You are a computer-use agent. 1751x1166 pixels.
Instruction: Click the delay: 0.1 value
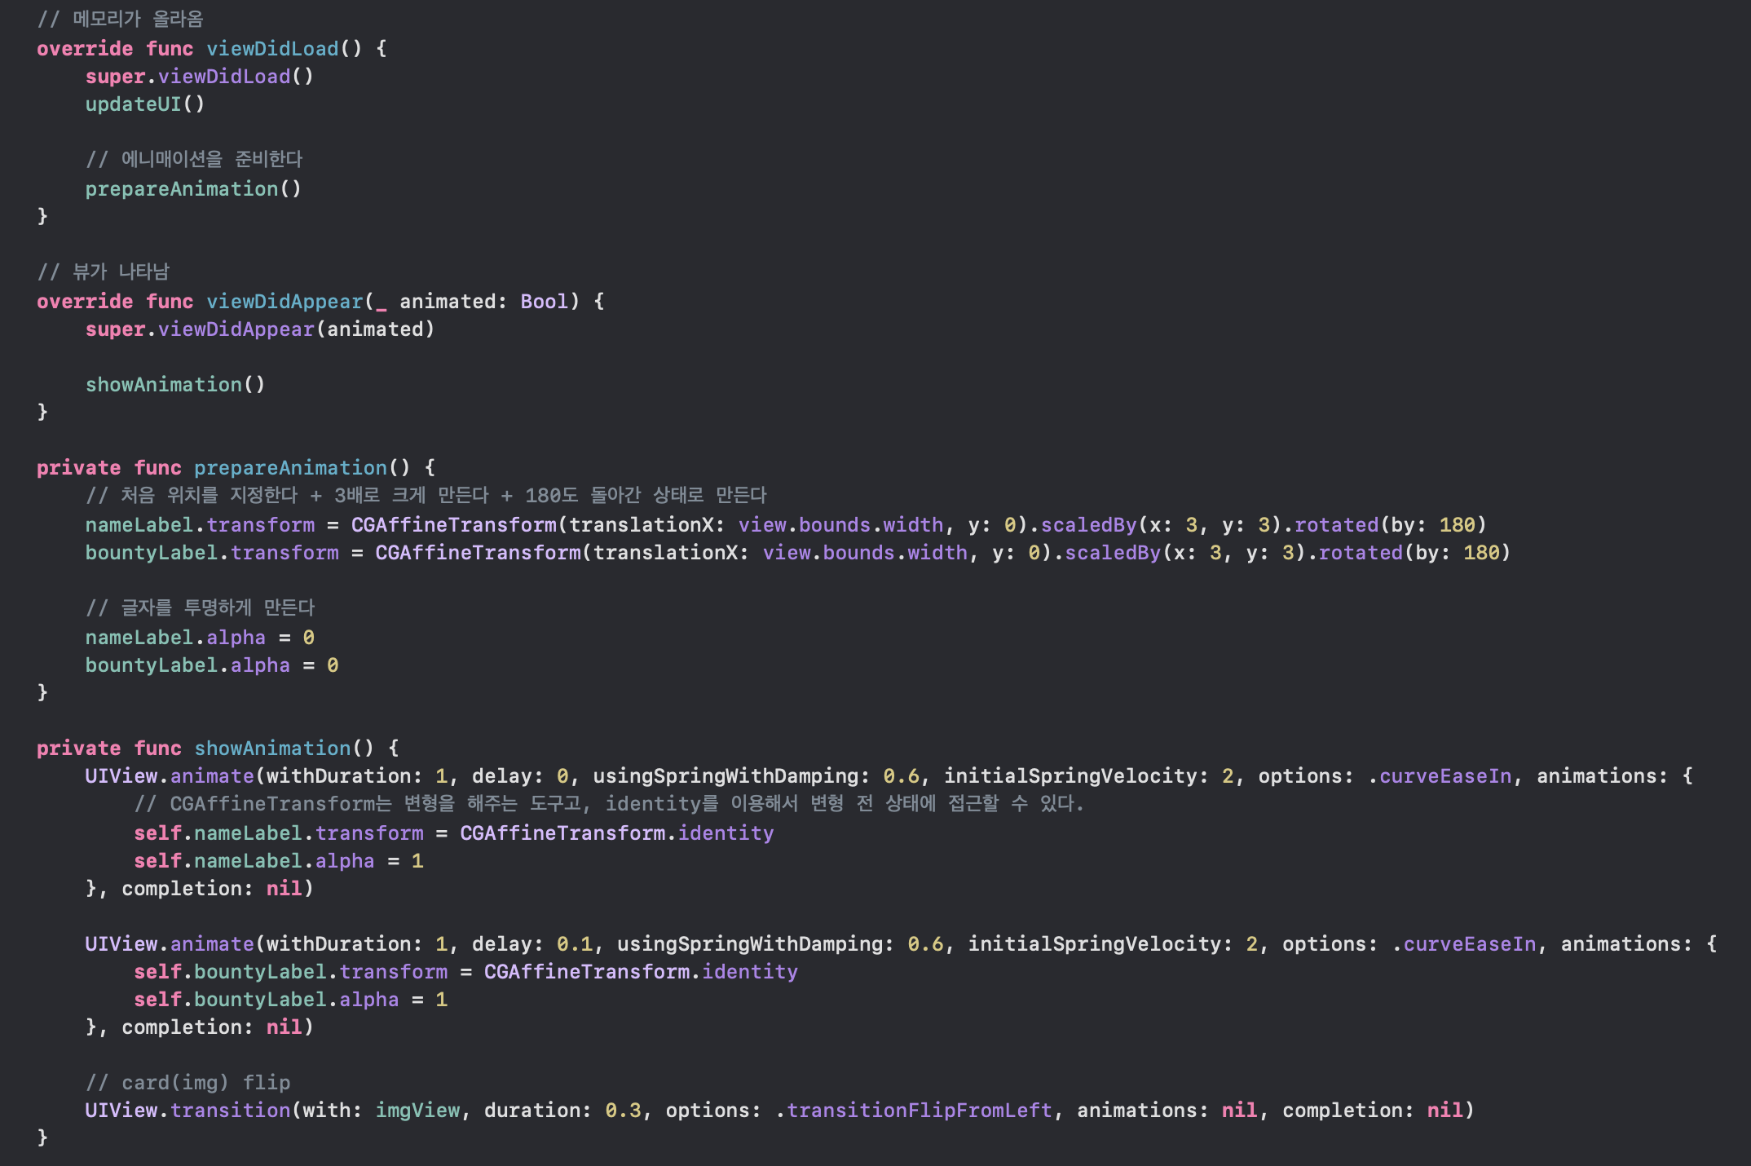point(574,944)
